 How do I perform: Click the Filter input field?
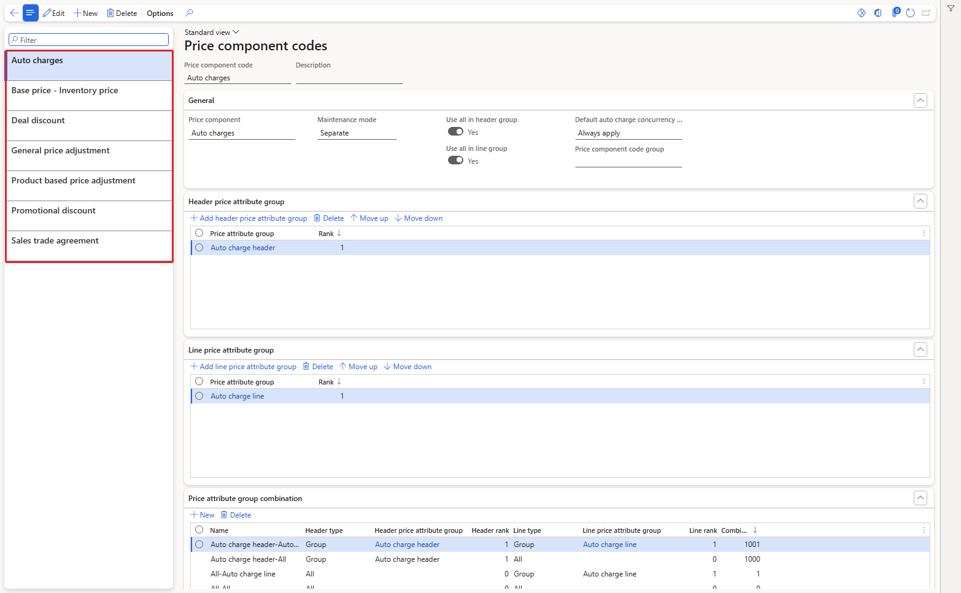click(x=89, y=40)
